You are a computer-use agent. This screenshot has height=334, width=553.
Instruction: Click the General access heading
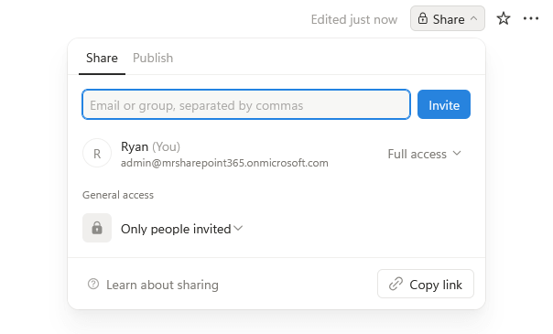pyautogui.click(x=118, y=195)
